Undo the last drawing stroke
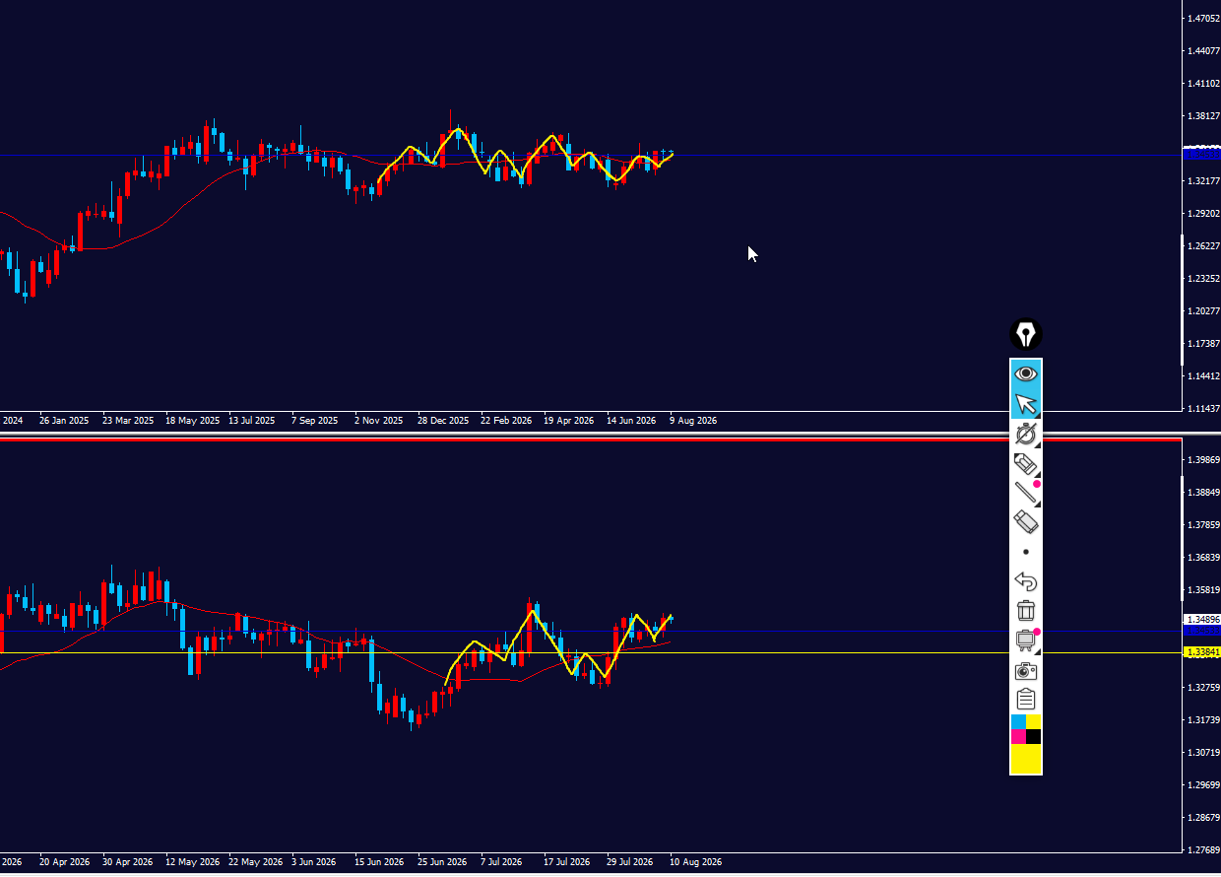 point(1026,581)
